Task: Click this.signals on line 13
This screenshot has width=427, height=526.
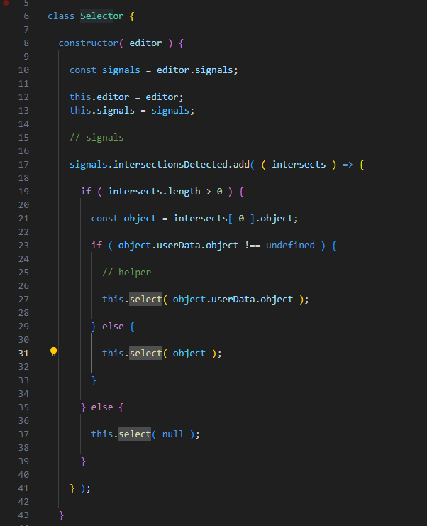Action: click(x=102, y=111)
